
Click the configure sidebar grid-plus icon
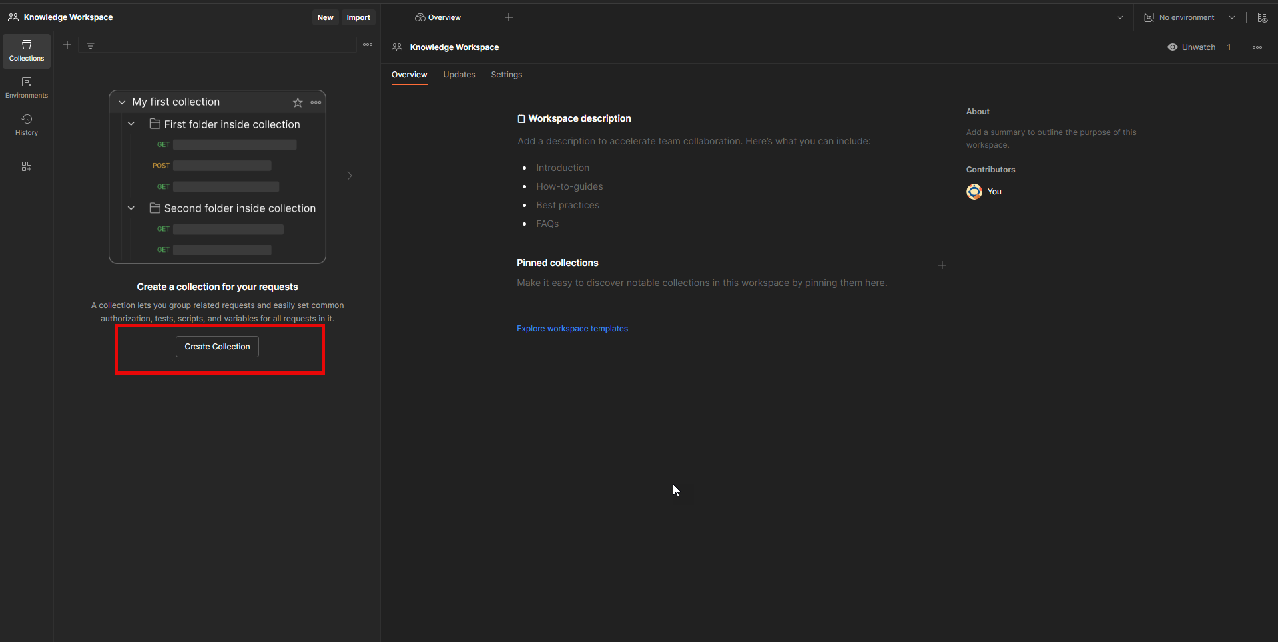coord(27,166)
